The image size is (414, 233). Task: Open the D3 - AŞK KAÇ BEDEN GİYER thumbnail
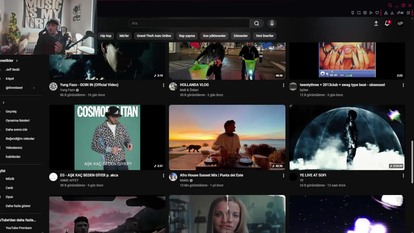click(107, 137)
